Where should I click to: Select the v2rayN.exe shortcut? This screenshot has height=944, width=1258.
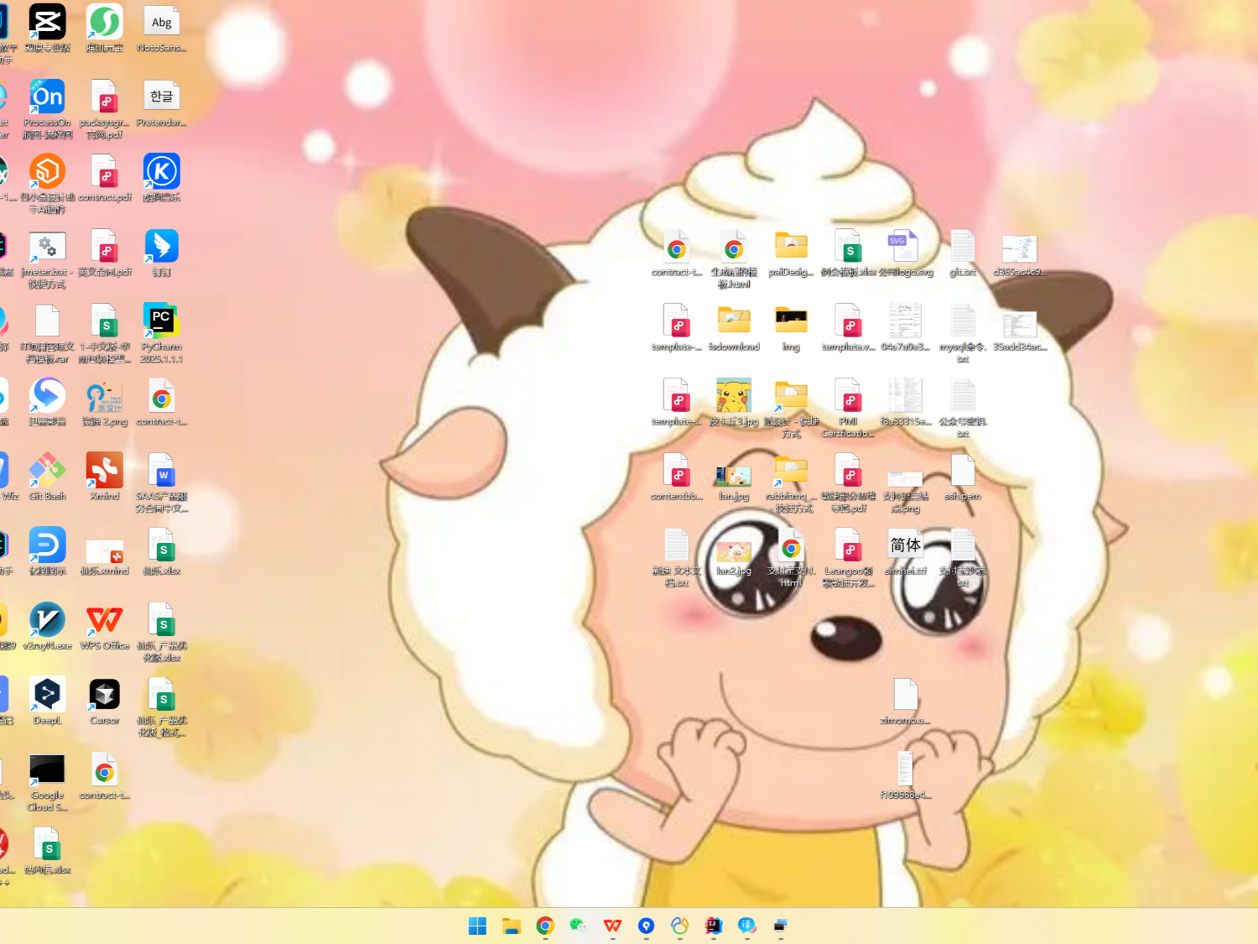(47, 620)
